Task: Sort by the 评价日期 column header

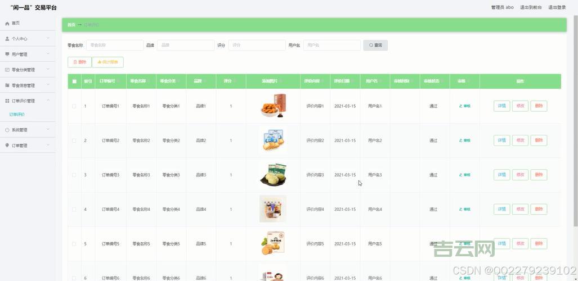Action: click(345, 81)
